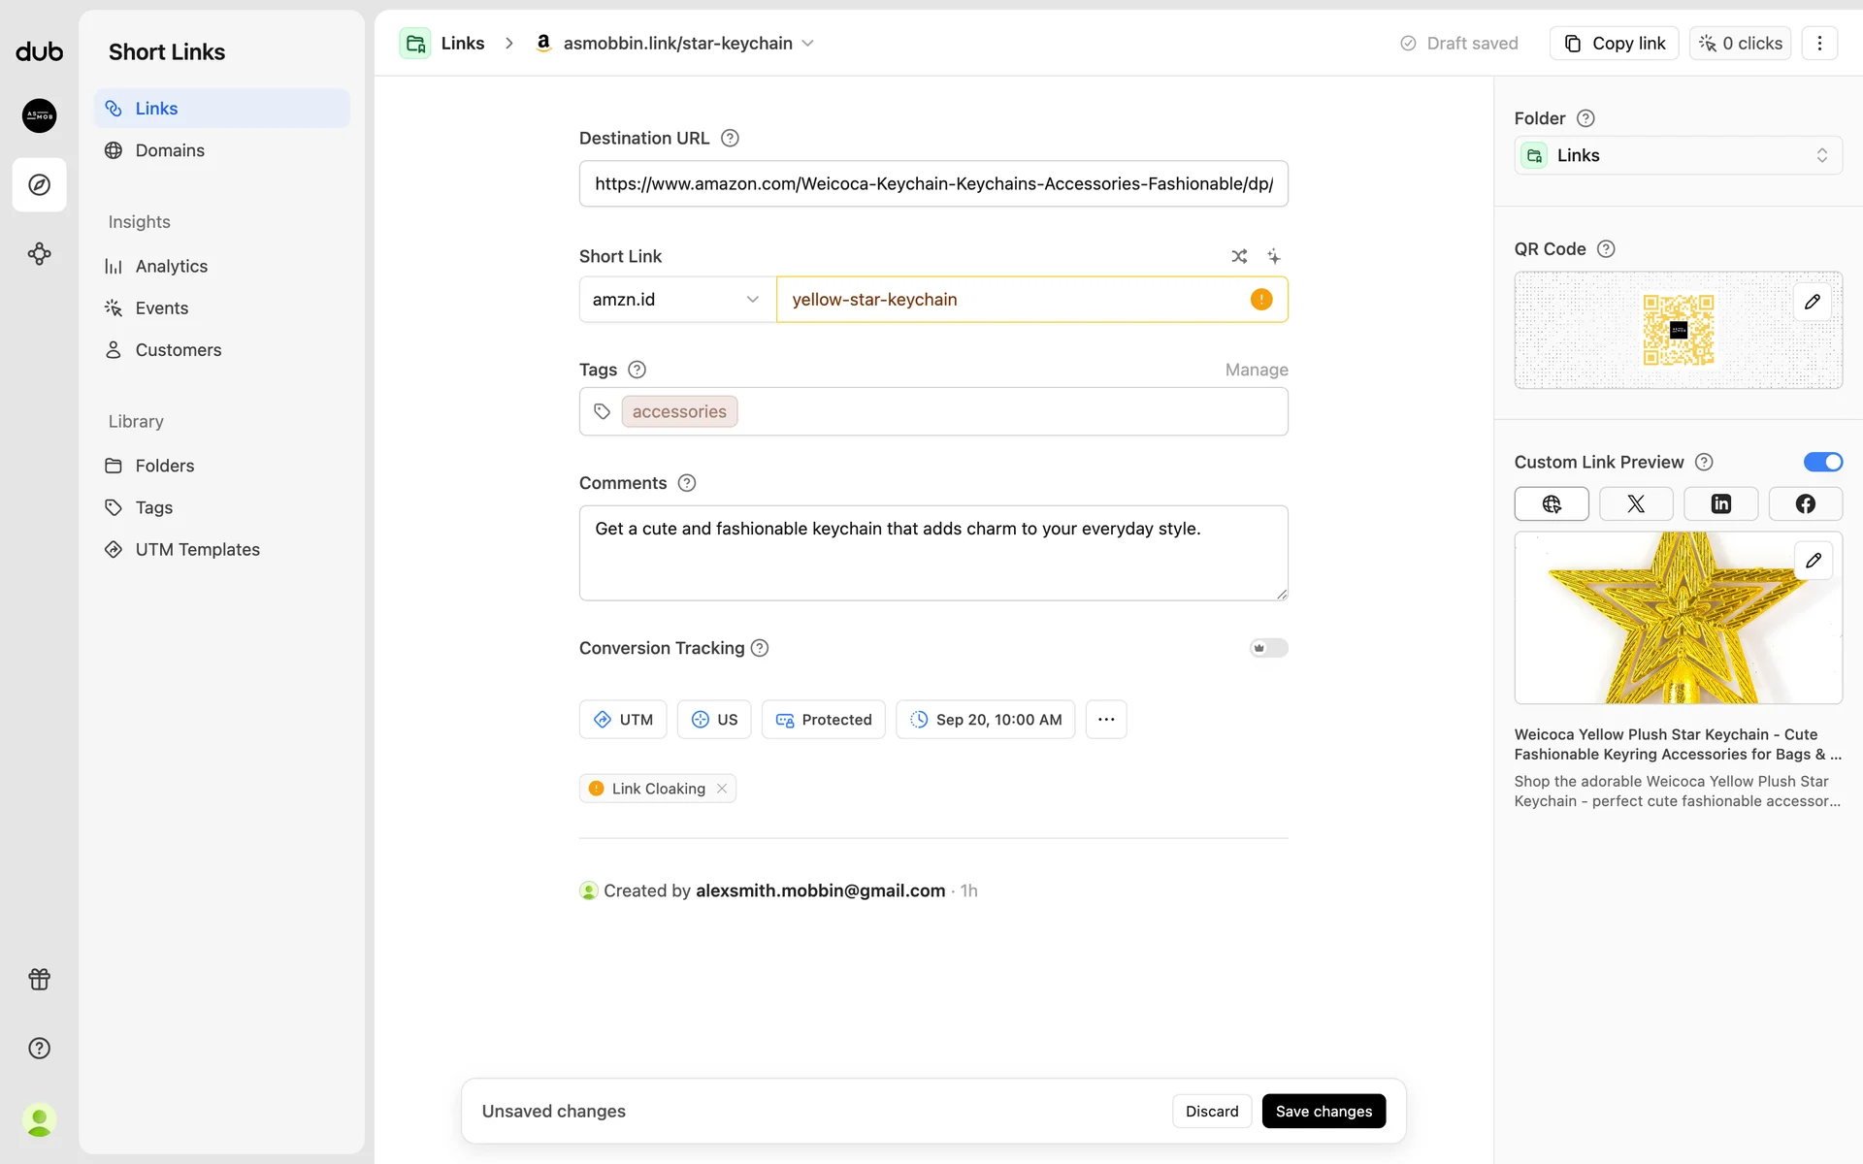Edit the link preview image pencil icon

click(1813, 561)
